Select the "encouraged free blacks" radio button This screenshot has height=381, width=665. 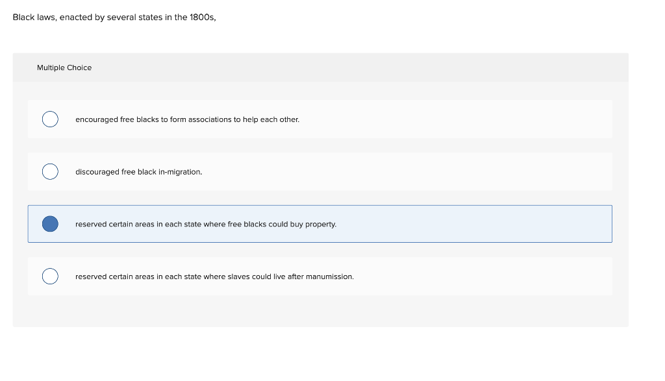tap(50, 119)
